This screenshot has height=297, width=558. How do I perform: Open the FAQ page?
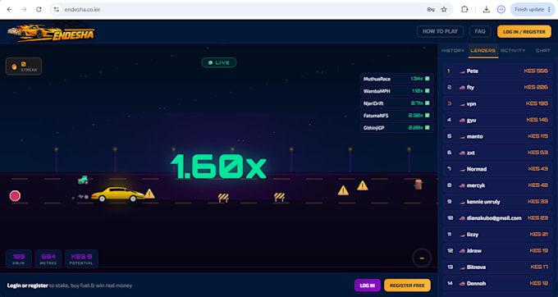point(480,32)
